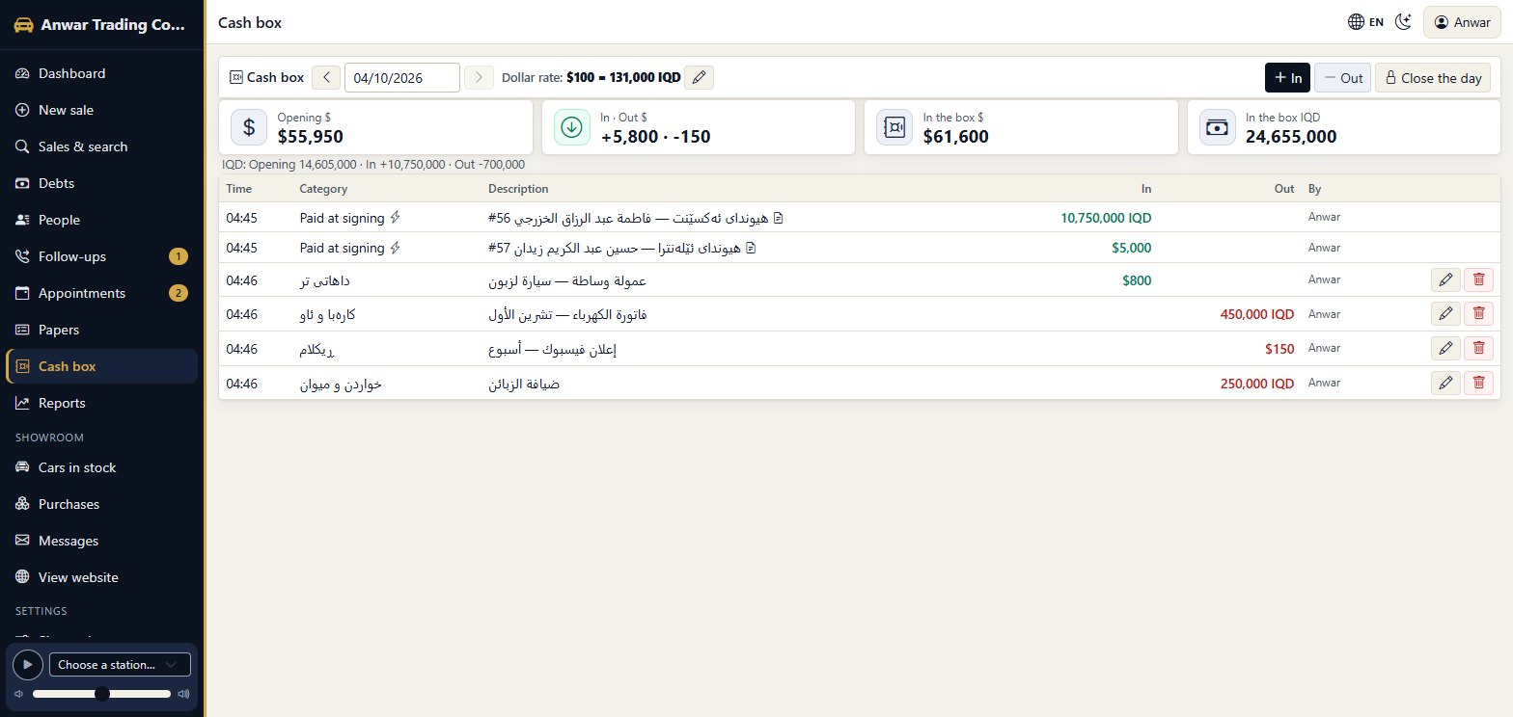Viewport: 1513px width, 717px height.
Task: Go to Purchases
Action: (x=102, y=504)
